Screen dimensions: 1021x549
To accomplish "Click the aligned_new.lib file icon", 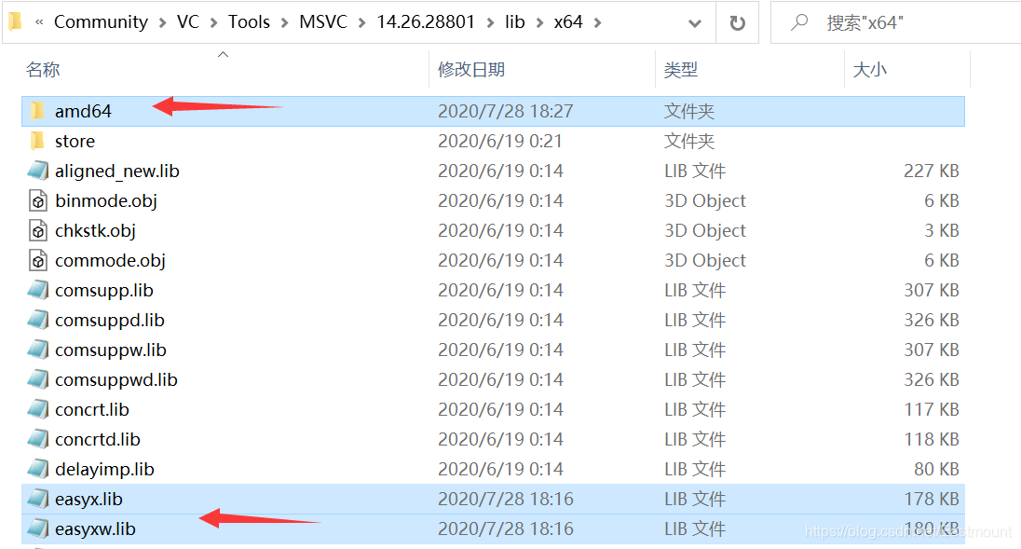I will 38,171.
